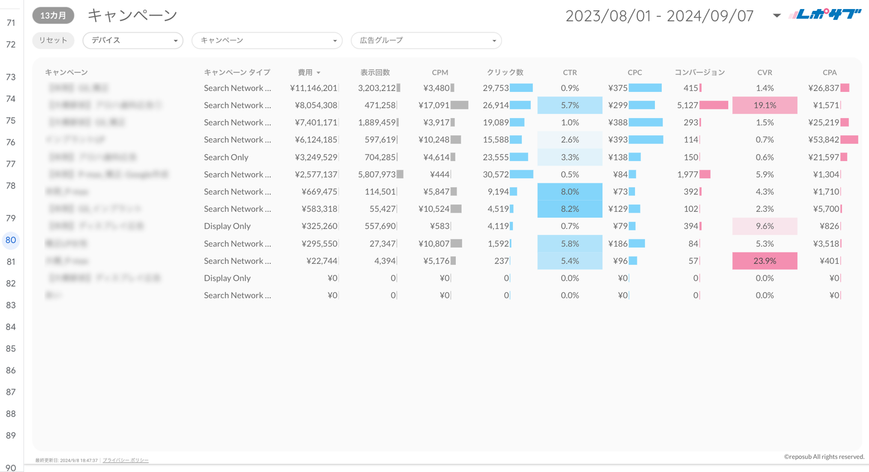
Task: Click the CPA column header
Action: [829, 72]
